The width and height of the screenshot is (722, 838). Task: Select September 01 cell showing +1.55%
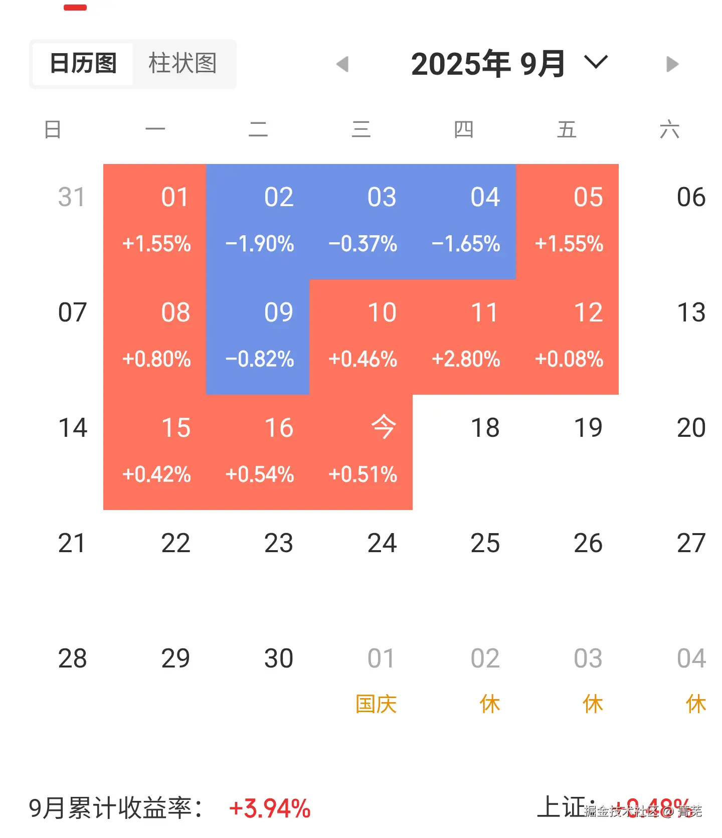[x=155, y=221]
